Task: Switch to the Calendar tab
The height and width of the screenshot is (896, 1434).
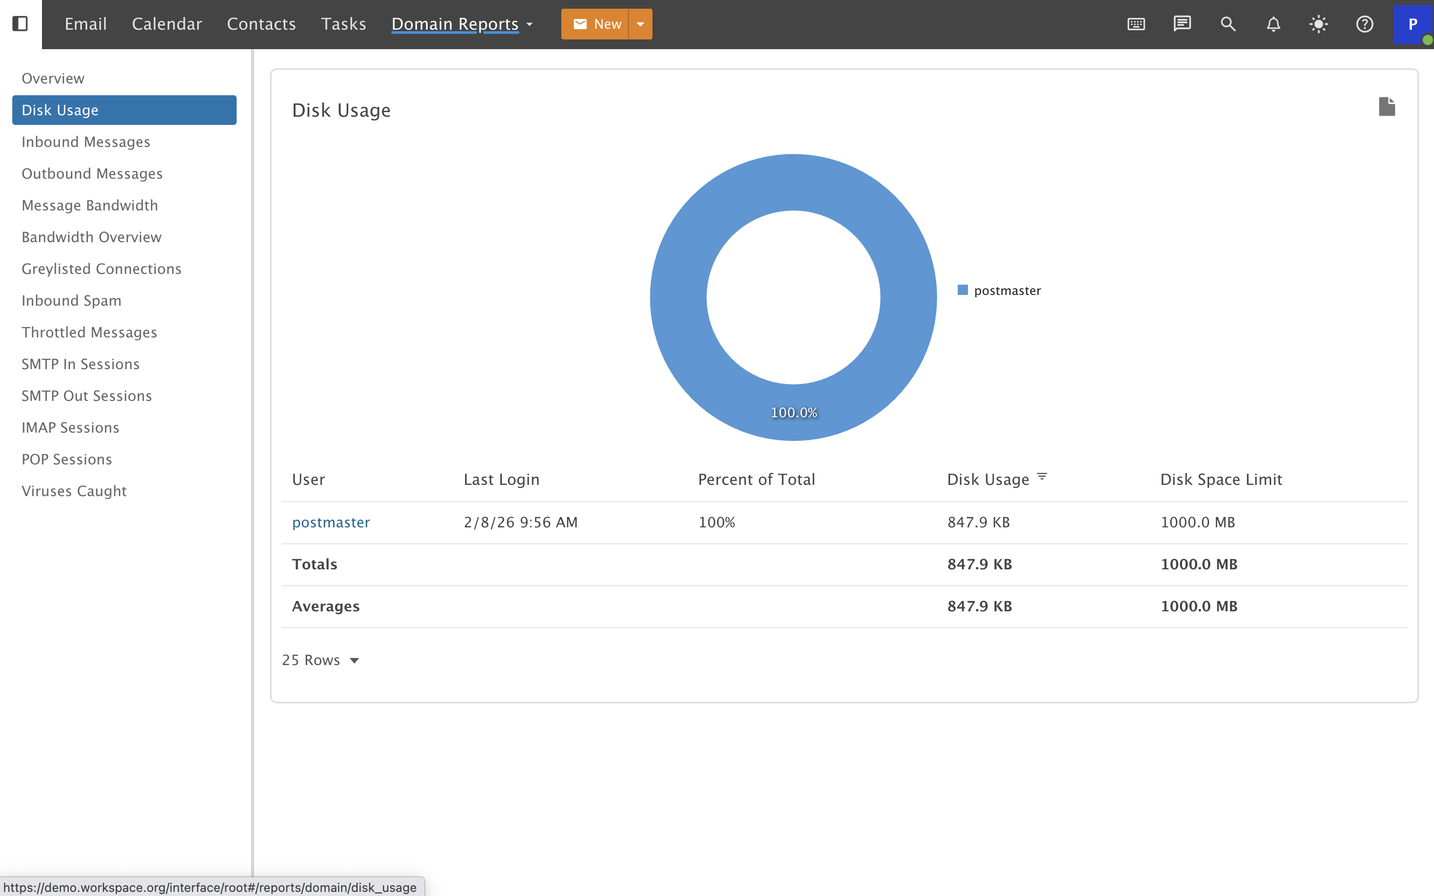Action: coord(166,24)
